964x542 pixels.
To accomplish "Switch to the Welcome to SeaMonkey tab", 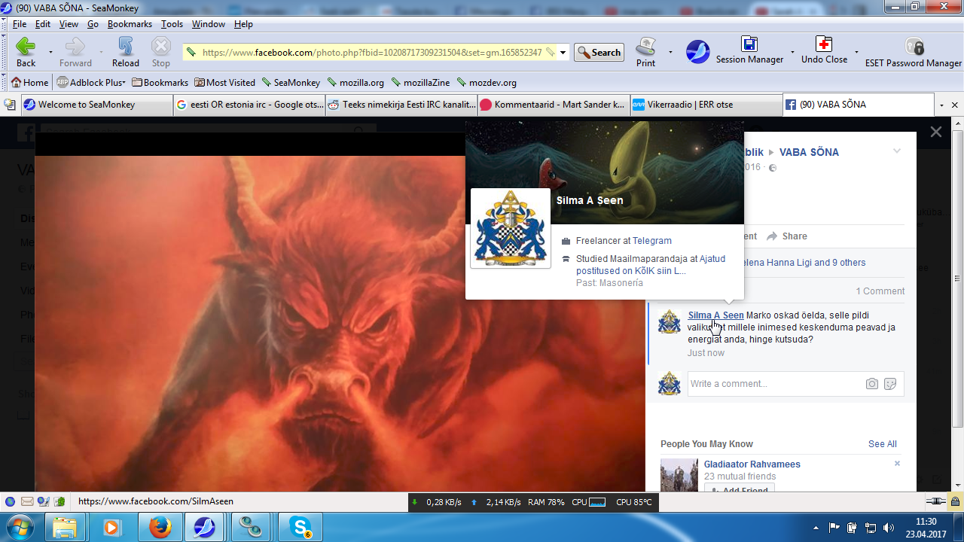I will coord(96,105).
